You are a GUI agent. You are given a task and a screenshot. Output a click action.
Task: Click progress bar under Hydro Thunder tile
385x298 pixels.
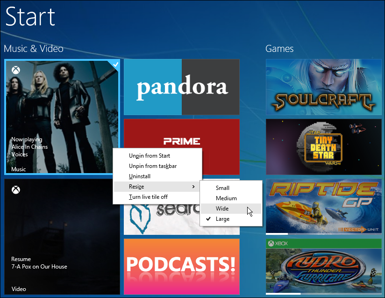(324, 294)
